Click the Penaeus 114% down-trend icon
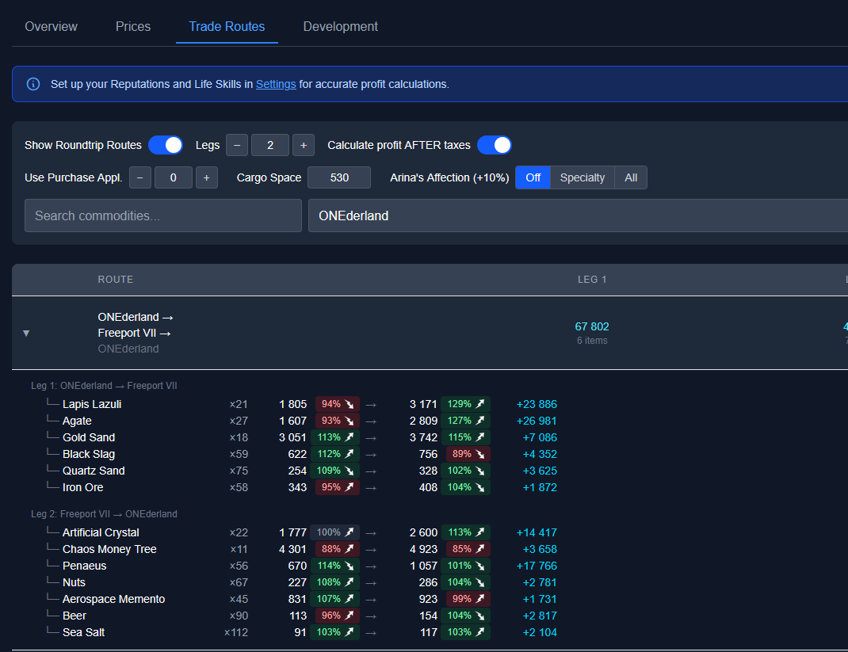Viewport: 848px width, 652px height. [x=350, y=566]
